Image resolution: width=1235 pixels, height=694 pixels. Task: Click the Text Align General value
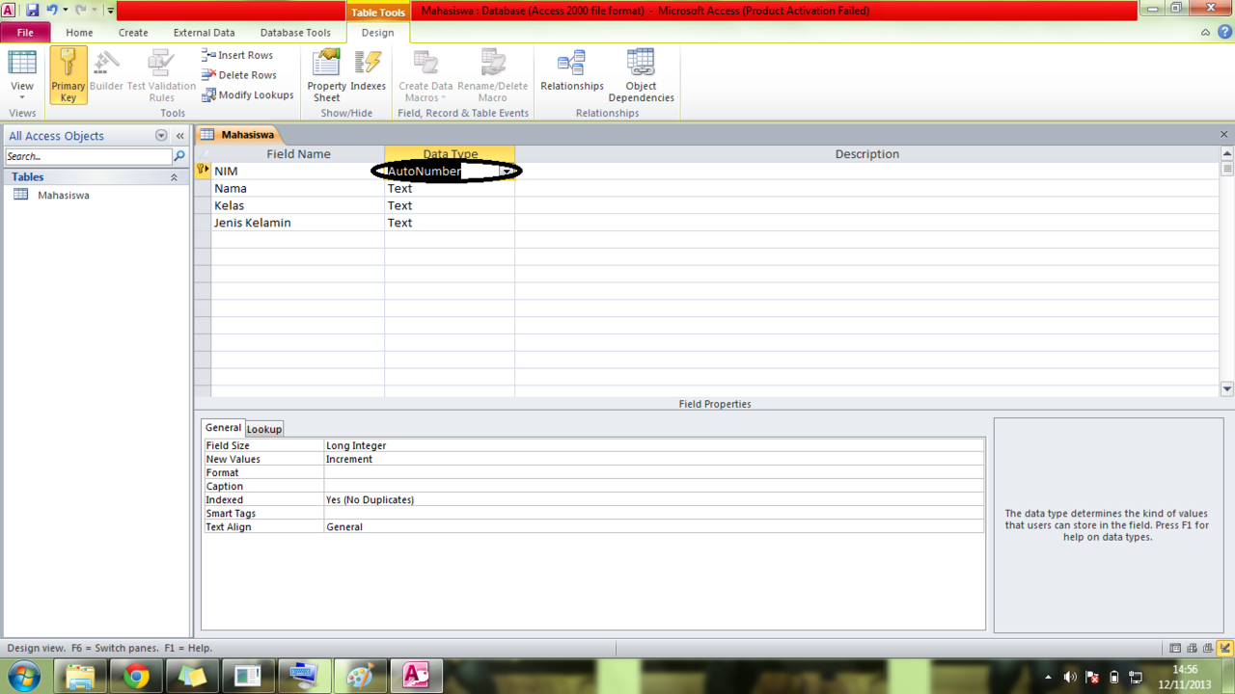point(654,526)
